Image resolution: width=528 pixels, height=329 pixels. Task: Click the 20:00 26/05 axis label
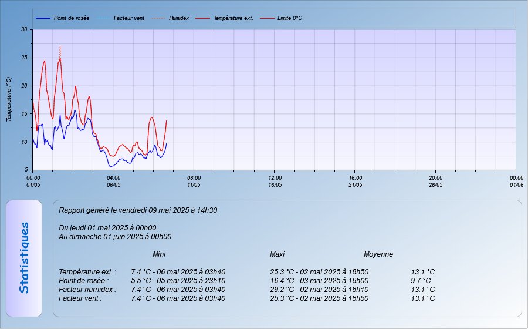tap(436, 182)
